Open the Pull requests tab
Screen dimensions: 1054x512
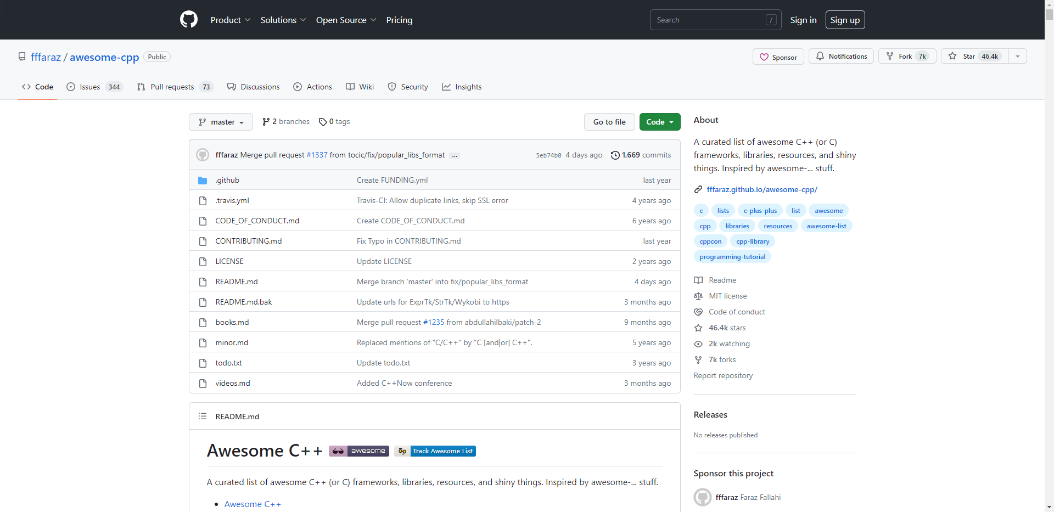point(175,87)
